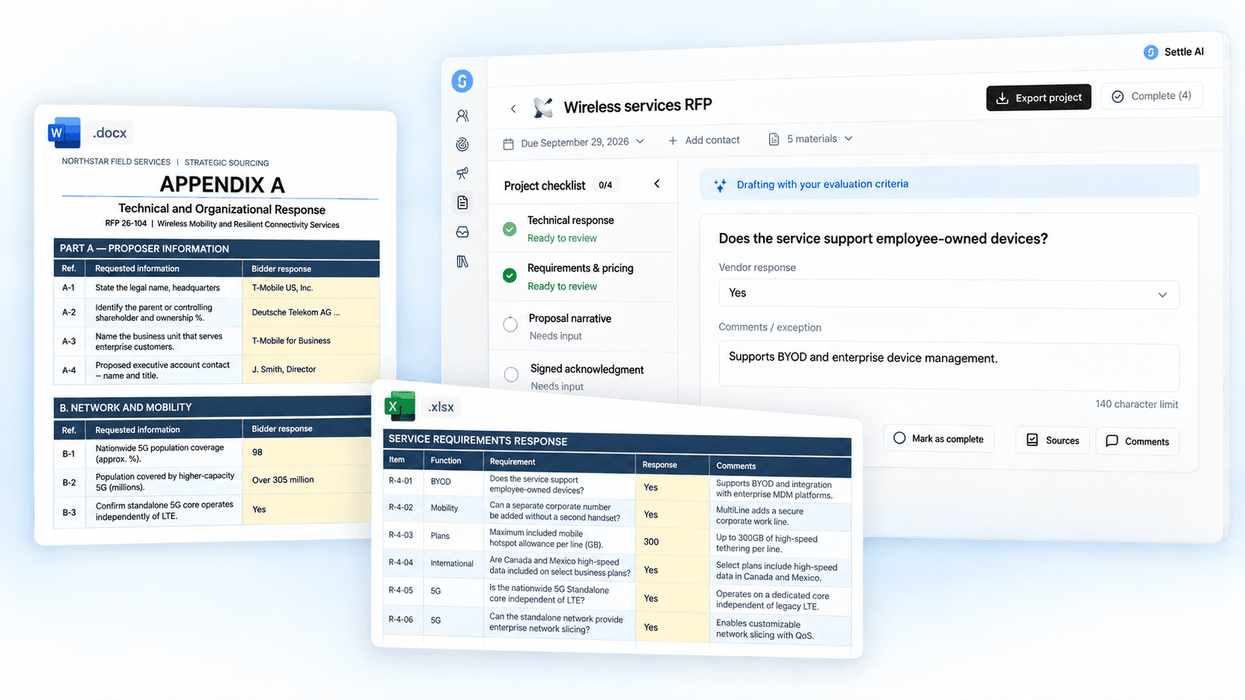Click the Wireless services RFP title
This screenshot has height=700, width=1245.
coord(638,106)
